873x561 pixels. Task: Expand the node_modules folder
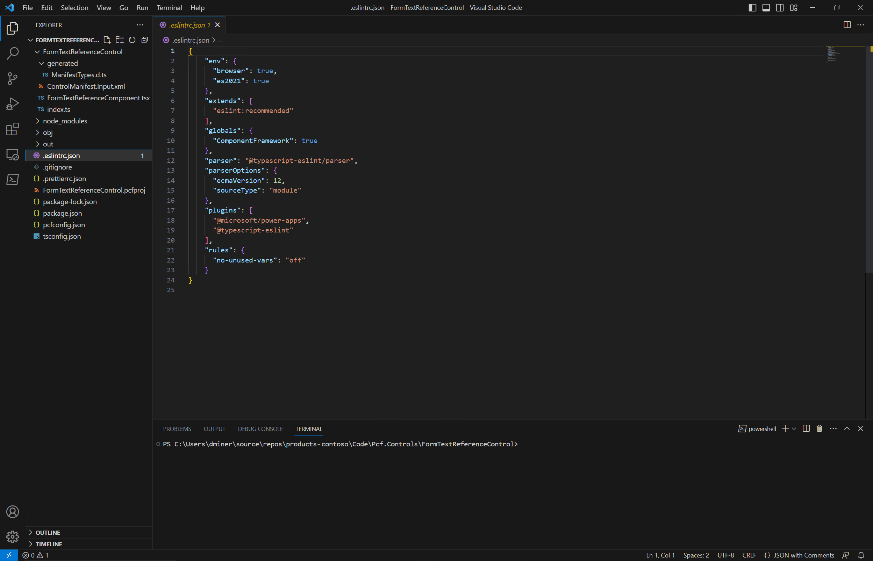pyautogui.click(x=65, y=121)
